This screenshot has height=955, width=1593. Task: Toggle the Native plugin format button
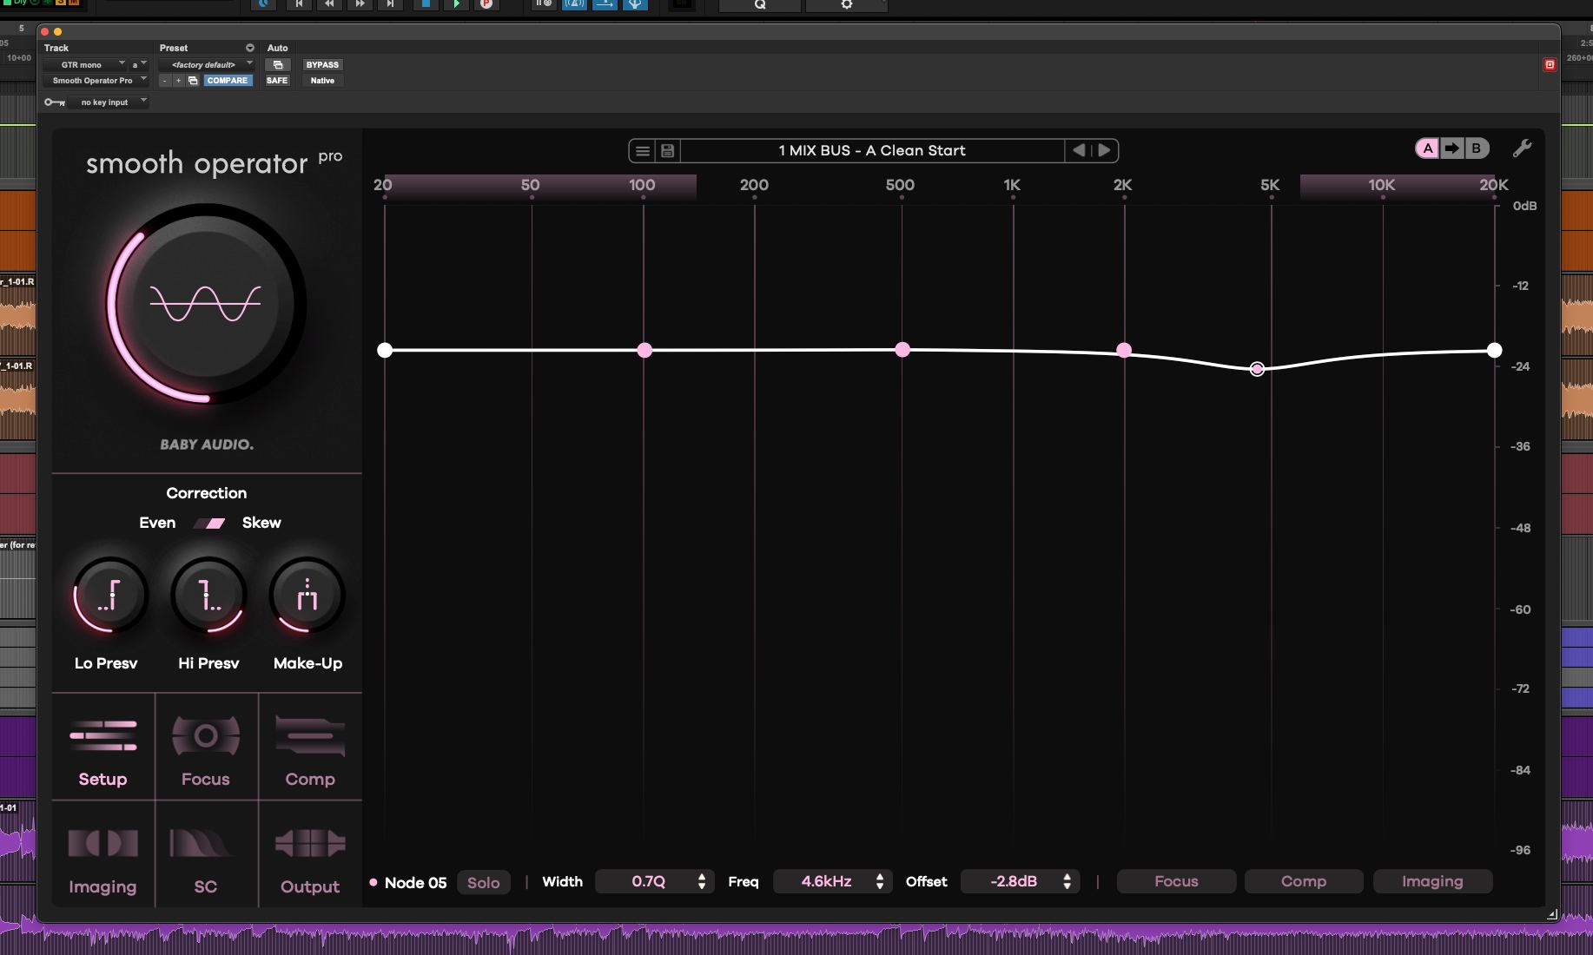[322, 81]
